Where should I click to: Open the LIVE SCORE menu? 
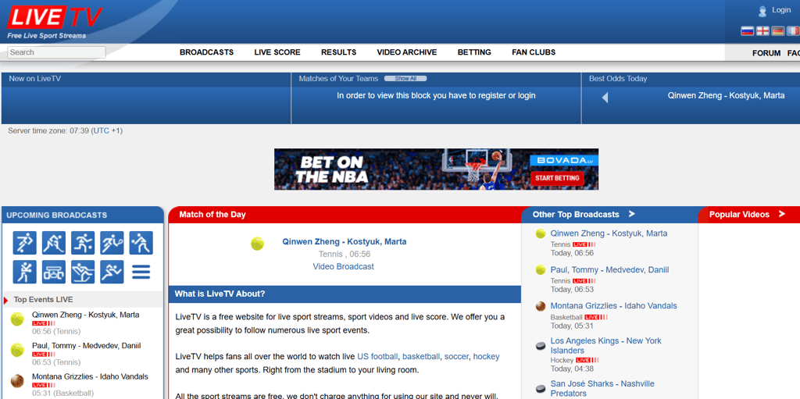[x=277, y=52]
